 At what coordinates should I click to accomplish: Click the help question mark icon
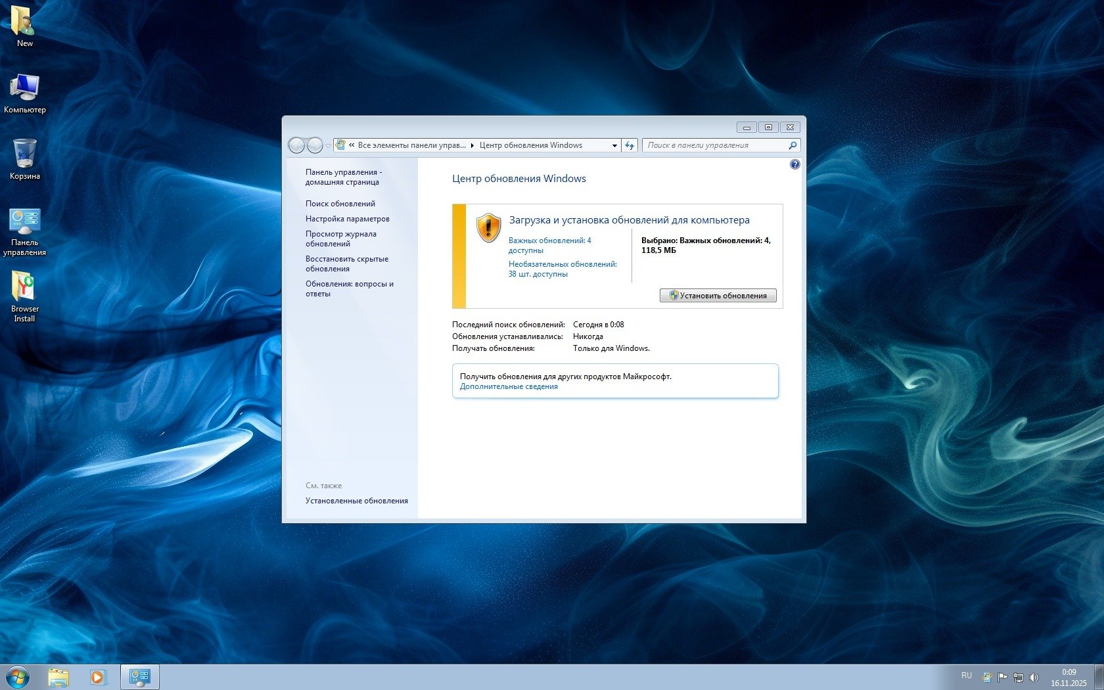click(x=794, y=164)
